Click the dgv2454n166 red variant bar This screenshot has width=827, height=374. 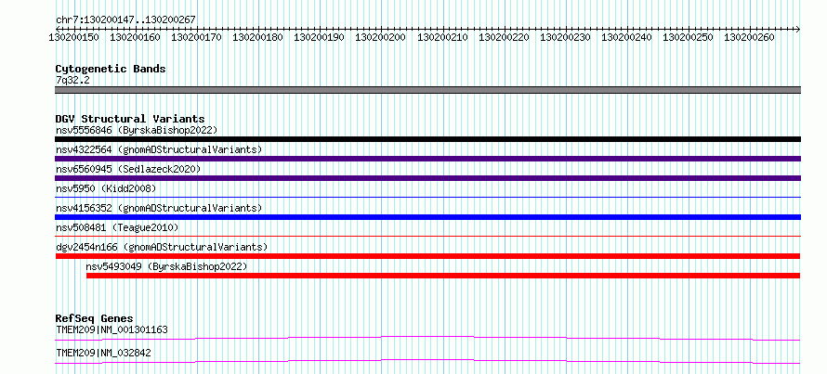click(427, 256)
